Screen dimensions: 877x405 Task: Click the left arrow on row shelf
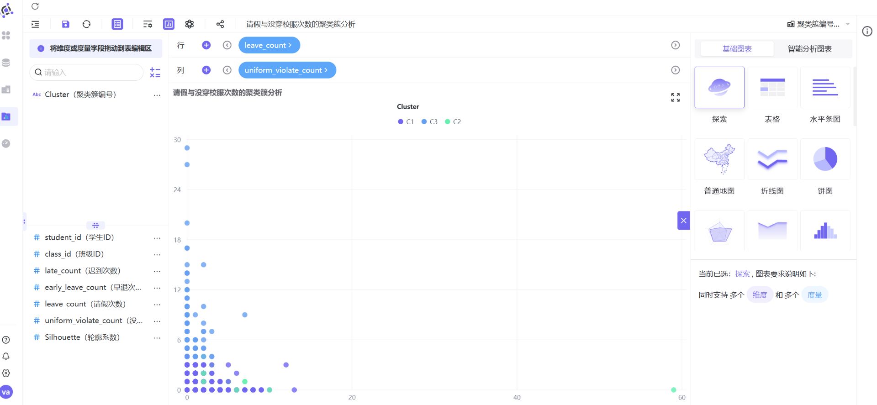tap(227, 45)
